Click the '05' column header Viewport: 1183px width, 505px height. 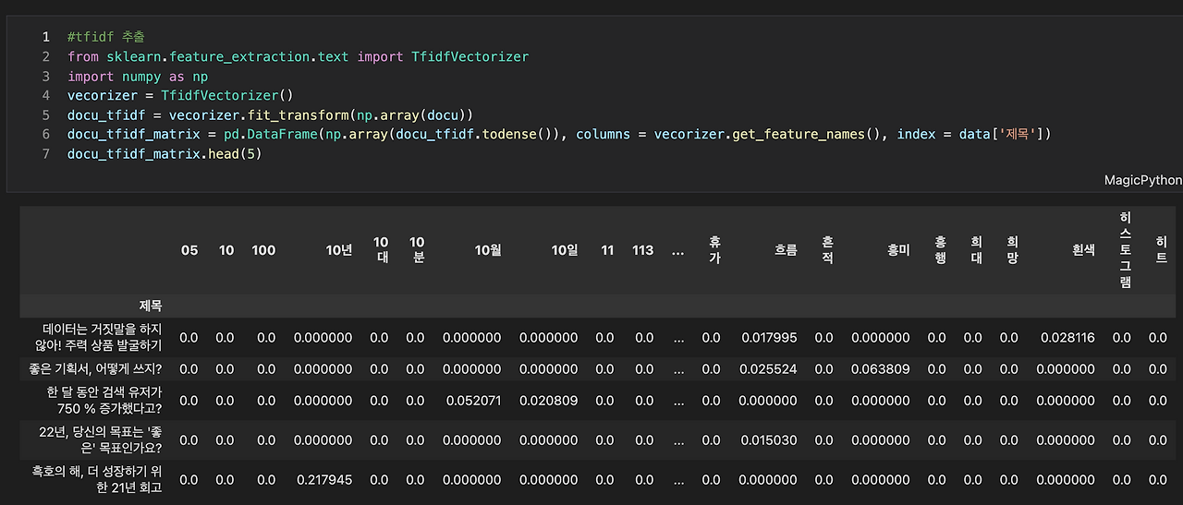click(189, 250)
